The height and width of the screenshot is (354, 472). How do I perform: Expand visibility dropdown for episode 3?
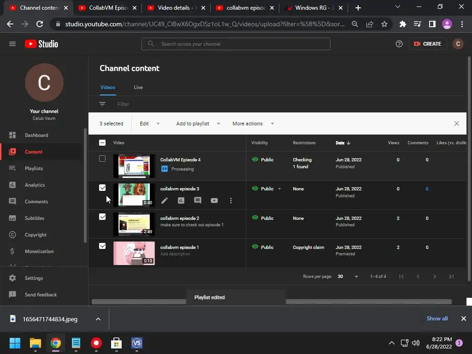coord(279,189)
